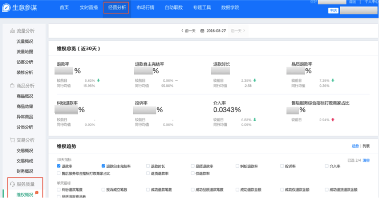The width and height of the screenshot is (379, 198).
Task: Click the 流量分析 bar chart icon
Action: (12, 31)
